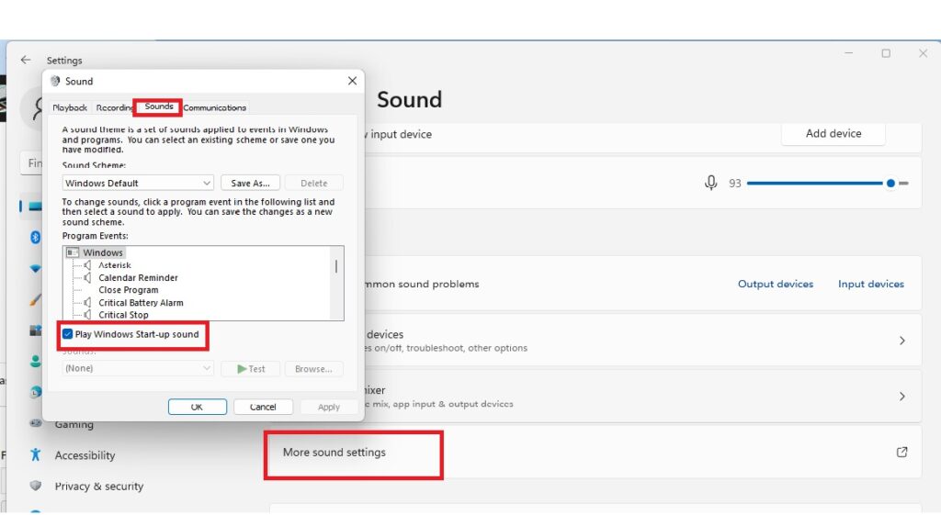This screenshot has height=515, width=941.
Task: Uncheck Play Windows Start-up sound
Action: click(x=67, y=334)
